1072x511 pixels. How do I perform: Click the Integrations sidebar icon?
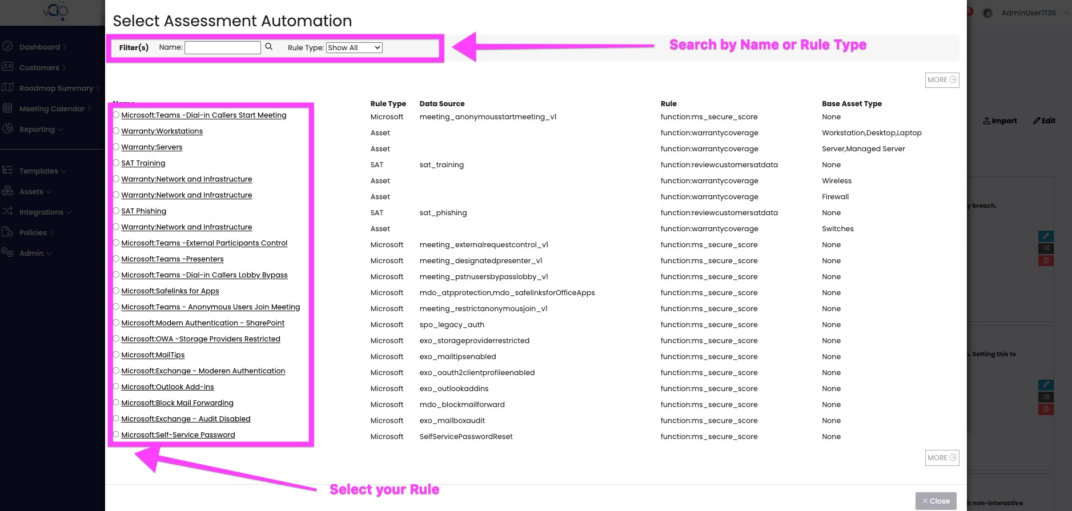pos(8,211)
